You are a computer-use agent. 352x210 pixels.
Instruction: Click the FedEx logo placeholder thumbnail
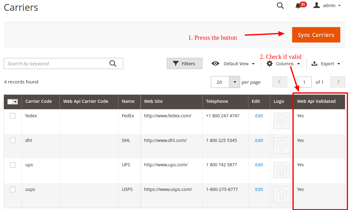pyautogui.click(x=282, y=121)
